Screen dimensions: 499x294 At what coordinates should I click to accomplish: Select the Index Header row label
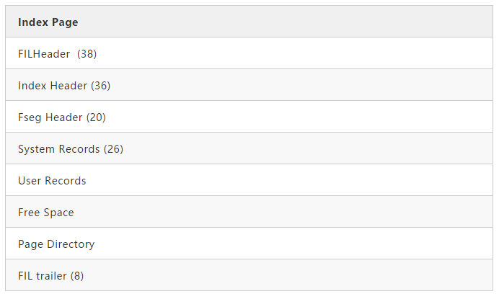53,86
